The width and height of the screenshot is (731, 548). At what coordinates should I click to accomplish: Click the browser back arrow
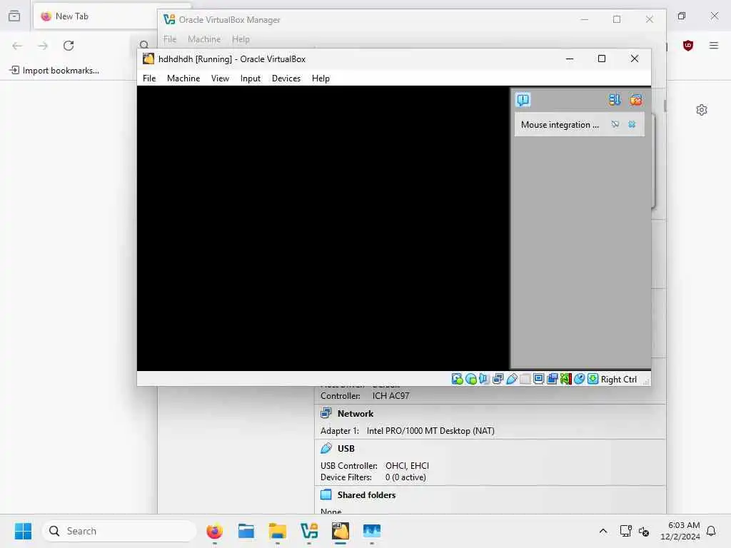click(x=17, y=46)
